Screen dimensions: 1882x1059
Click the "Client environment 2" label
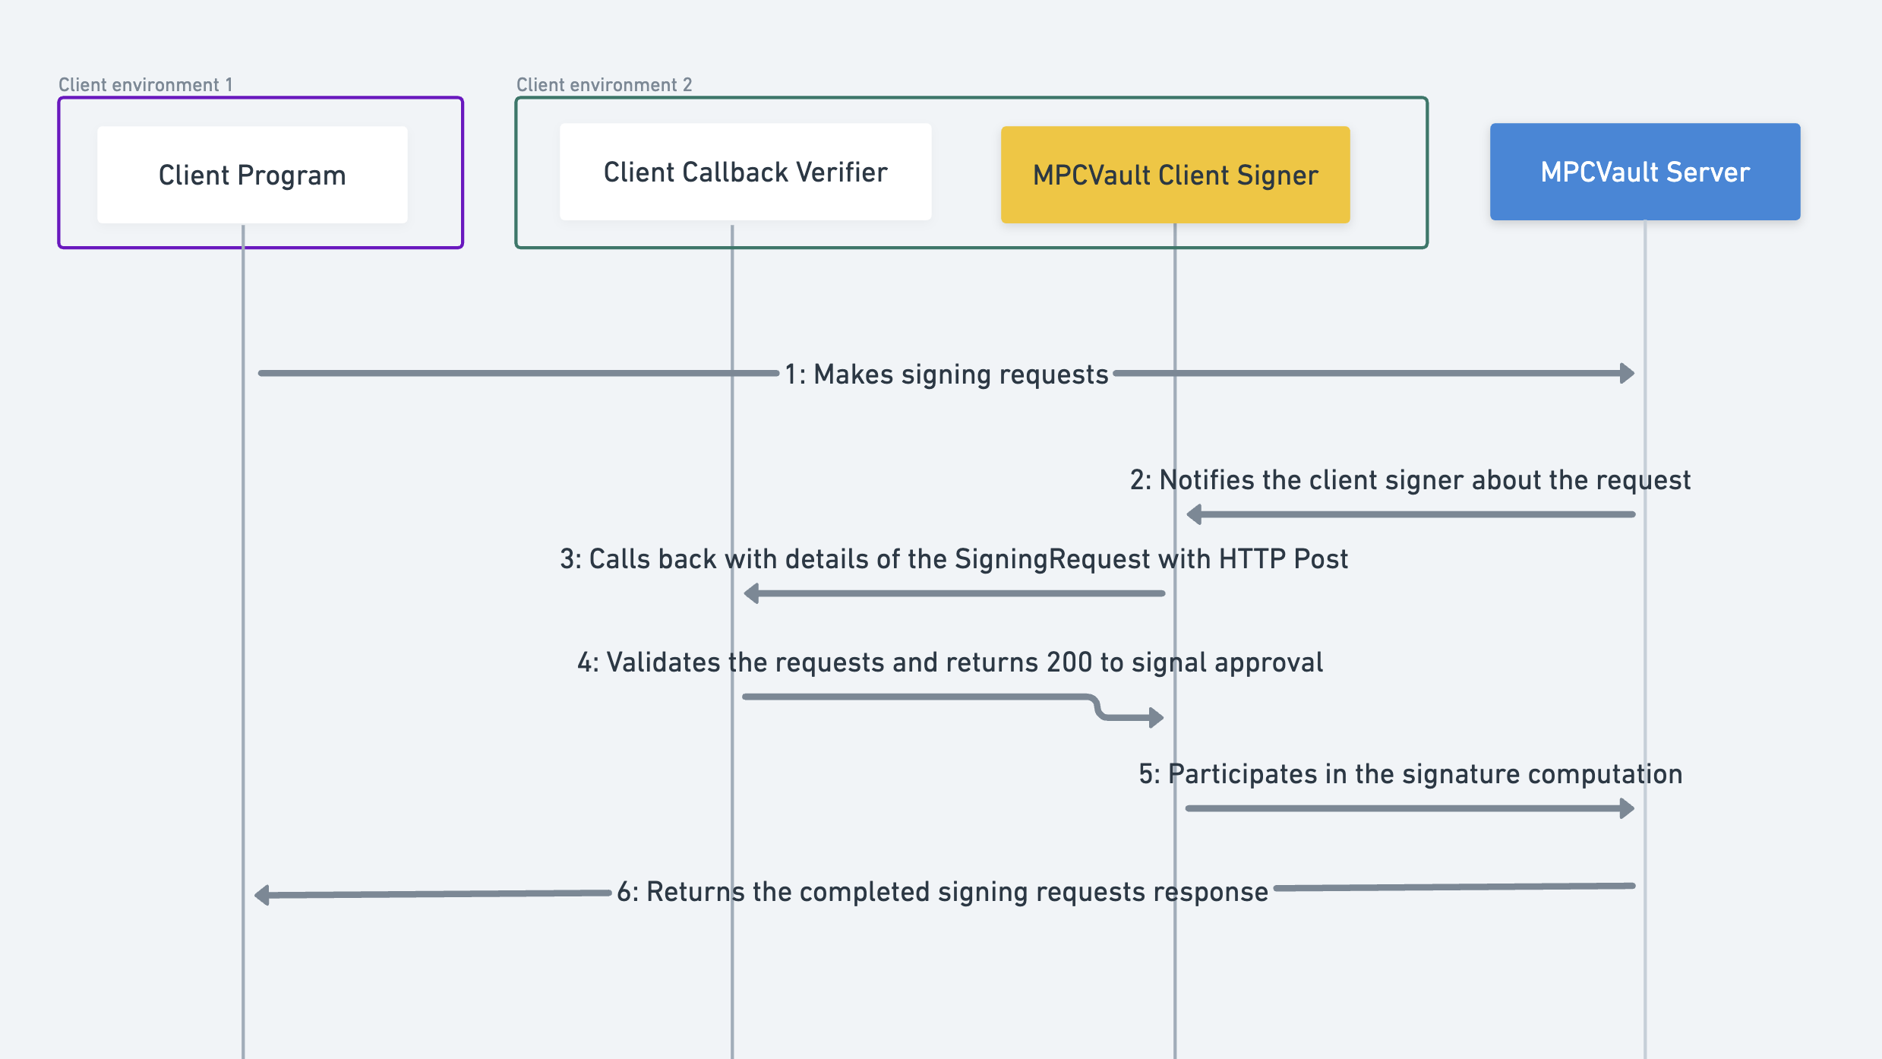(604, 84)
